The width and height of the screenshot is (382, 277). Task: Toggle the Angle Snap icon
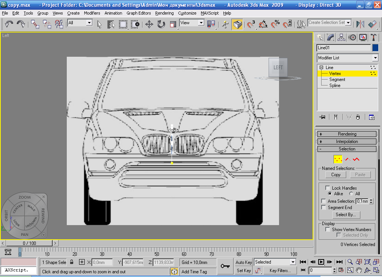(x=263, y=24)
